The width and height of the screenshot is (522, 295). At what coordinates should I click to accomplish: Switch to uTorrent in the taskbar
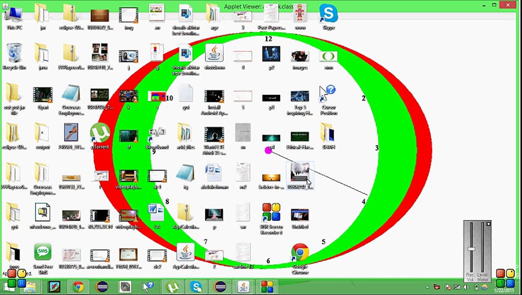[x=173, y=287]
